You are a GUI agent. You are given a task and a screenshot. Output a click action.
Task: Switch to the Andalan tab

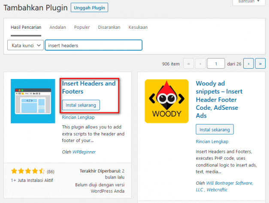[57, 27]
